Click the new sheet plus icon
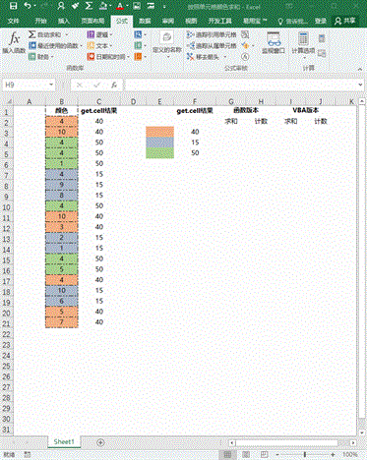367x460 pixels. click(100, 442)
